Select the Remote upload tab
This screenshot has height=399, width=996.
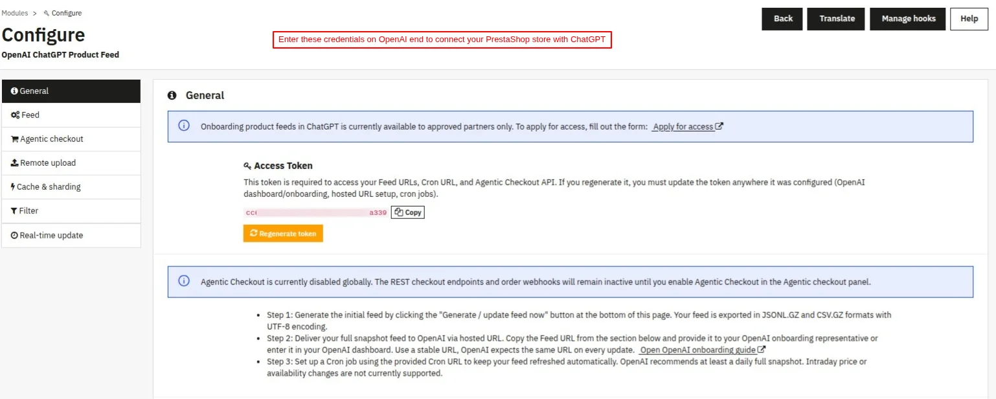[71, 163]
